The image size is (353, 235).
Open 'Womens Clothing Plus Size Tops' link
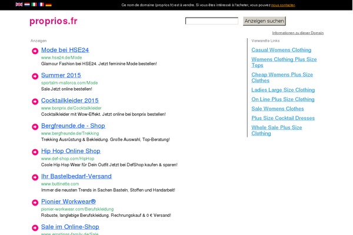click(284, 62)
